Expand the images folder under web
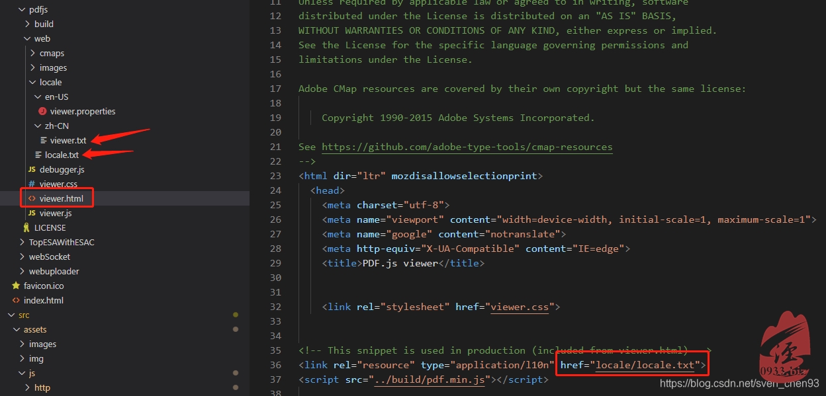This screenshot has height=396, width=826. click(x=32, y=68)
